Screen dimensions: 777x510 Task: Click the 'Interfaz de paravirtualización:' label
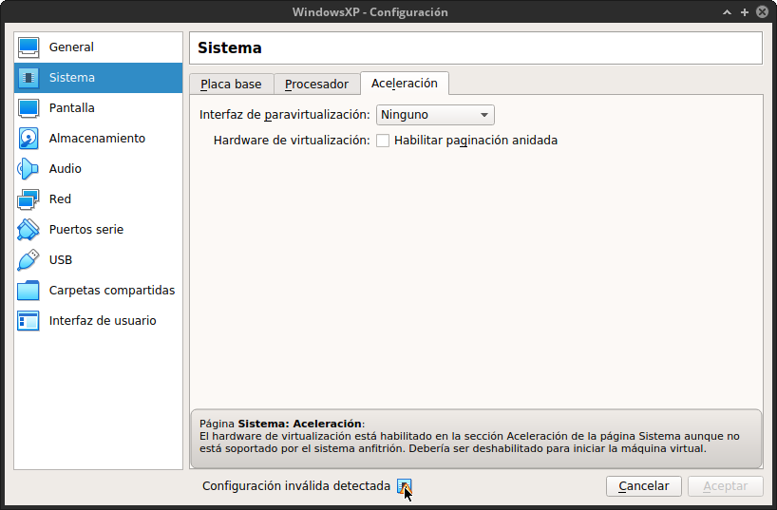coord(285,115)
